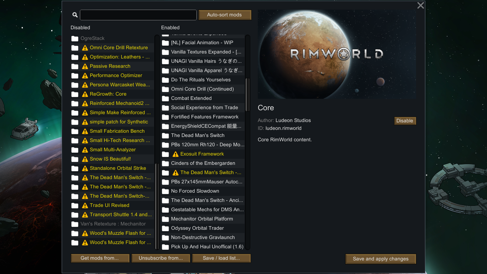Click the Enabled list scrollbar thumb
This screenshot has height=274, width=487.
[247, 96]
